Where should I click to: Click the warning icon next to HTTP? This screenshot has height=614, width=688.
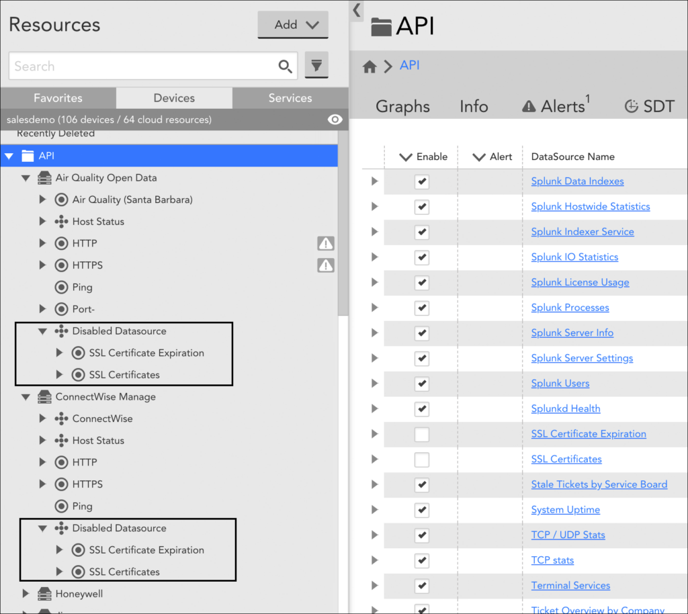coord(325,243)
